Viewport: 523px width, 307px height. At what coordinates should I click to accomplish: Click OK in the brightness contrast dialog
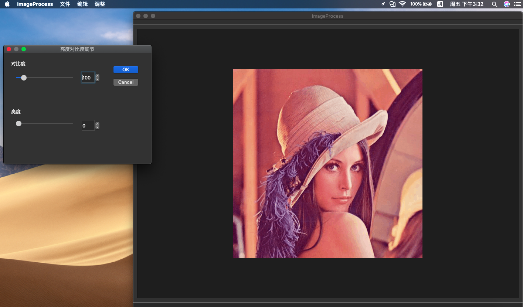(126, 69)
